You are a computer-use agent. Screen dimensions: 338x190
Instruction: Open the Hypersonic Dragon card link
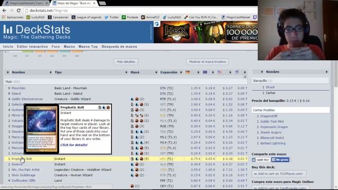click(274, 127)
